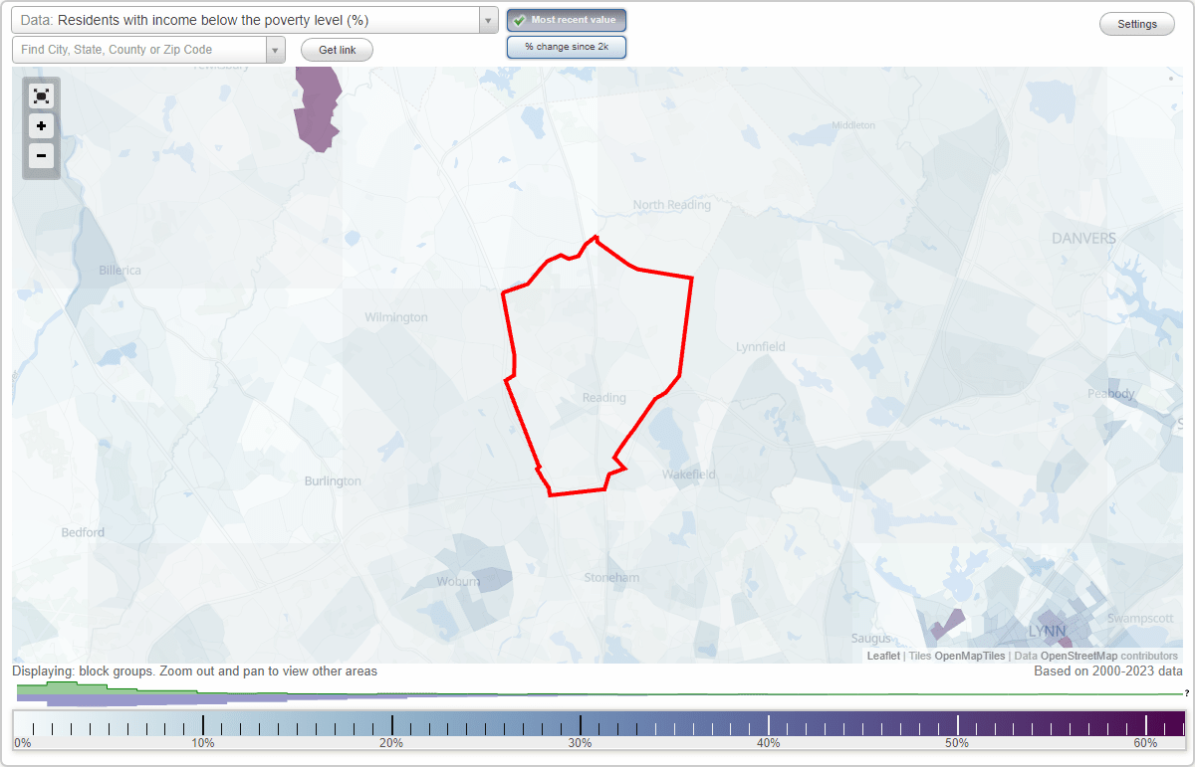Switch to % change since 2k view
This screenshot has height=767, width=1195.
pyautogui.click(x=566, y=46)
